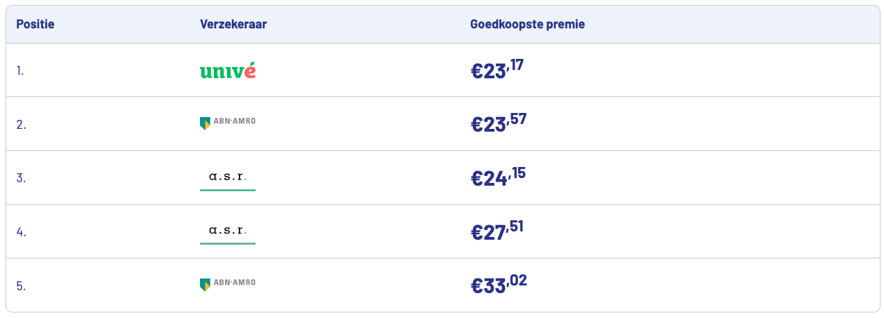The image size is (884, 318).
Task: Select the €27,51 premium amount
Action: 497,231
